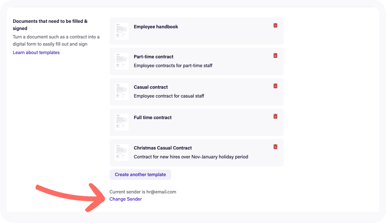Delete the Full time contract template

[275, 116]
